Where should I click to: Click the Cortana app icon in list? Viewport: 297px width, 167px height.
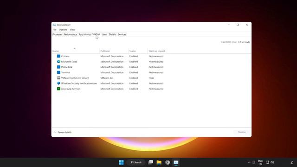click(58, 56)
